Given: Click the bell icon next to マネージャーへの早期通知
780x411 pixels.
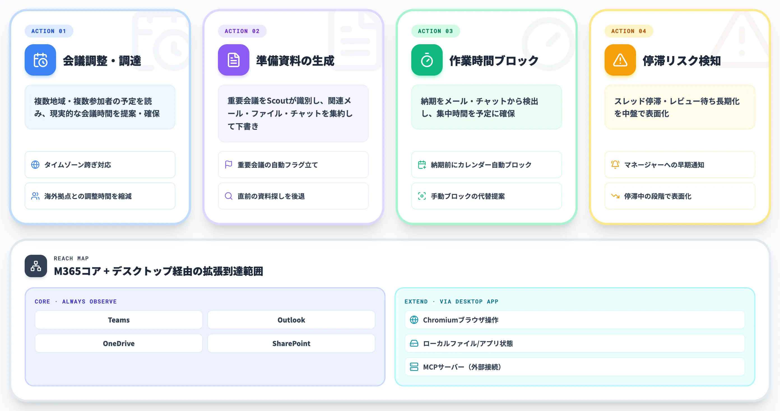Looking at the screenshot, I should (615, 165).
